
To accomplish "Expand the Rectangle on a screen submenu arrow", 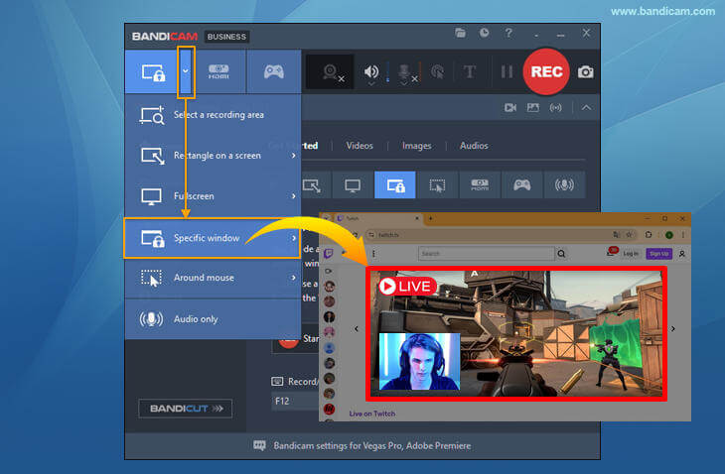I will (x=294, y=156).
